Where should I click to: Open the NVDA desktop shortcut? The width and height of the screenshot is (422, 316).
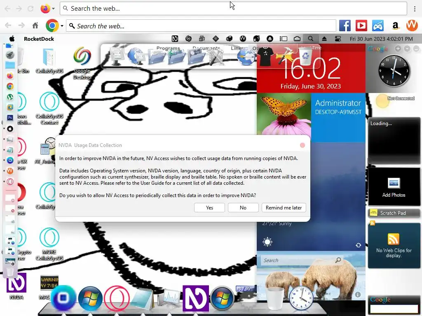point(16,286)
